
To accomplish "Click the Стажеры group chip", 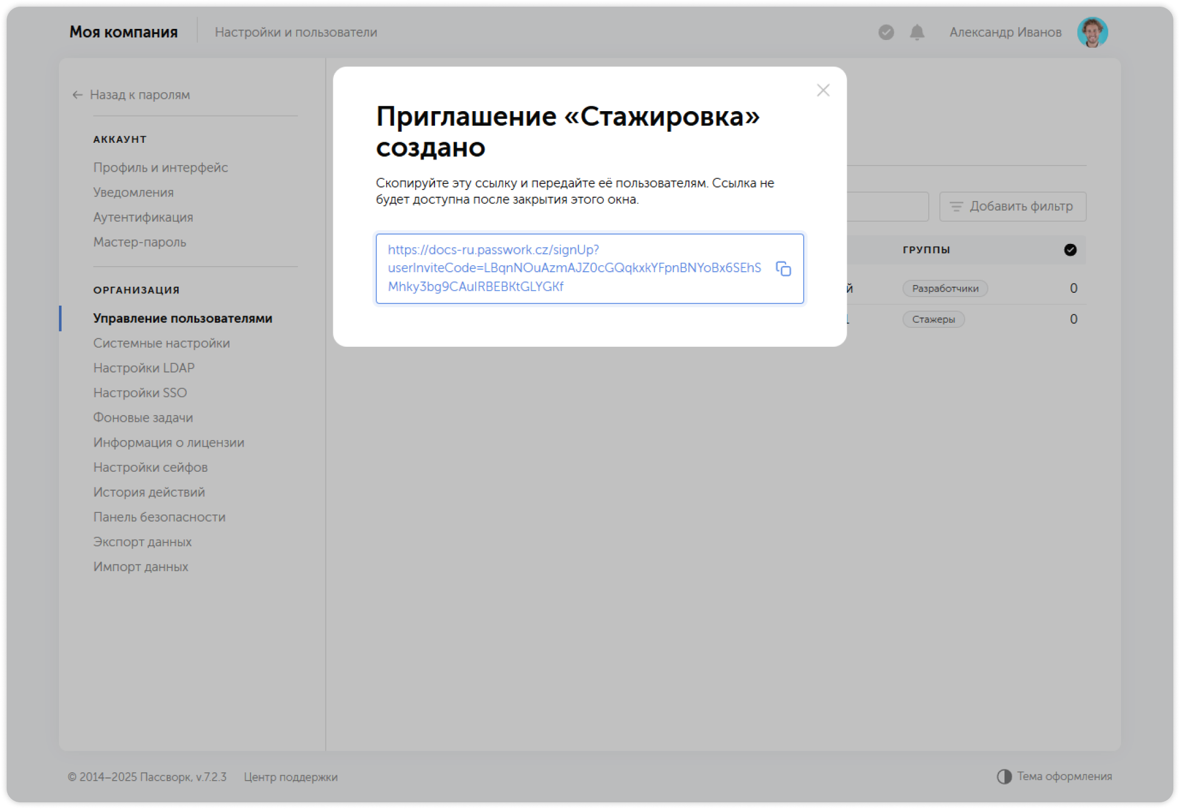I will point(934,319).
